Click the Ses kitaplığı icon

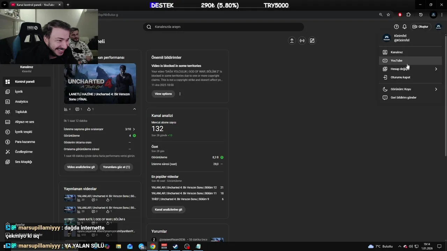point(8,162)
